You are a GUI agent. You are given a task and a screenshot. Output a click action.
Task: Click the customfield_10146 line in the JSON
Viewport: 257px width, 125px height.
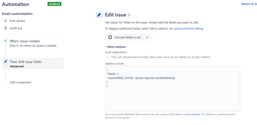(x=141, y=78)
